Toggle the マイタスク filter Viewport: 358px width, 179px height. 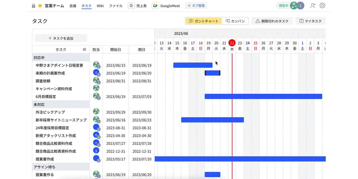click(310, 21)
